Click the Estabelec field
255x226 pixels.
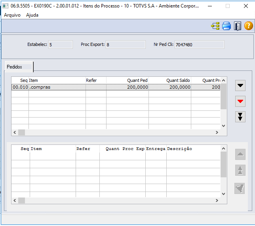click(x=61, y=45)
